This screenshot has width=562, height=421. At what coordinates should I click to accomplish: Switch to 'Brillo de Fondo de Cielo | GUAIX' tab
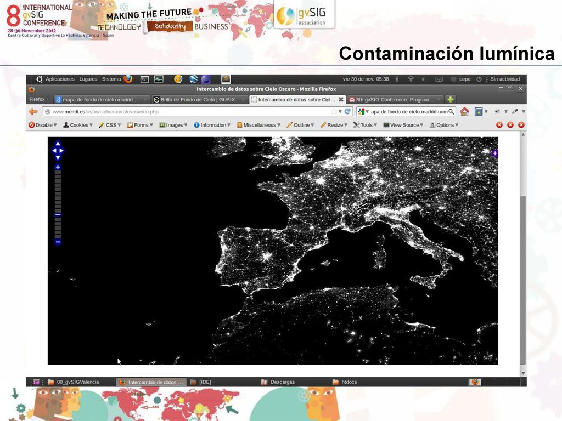(199, 100)
